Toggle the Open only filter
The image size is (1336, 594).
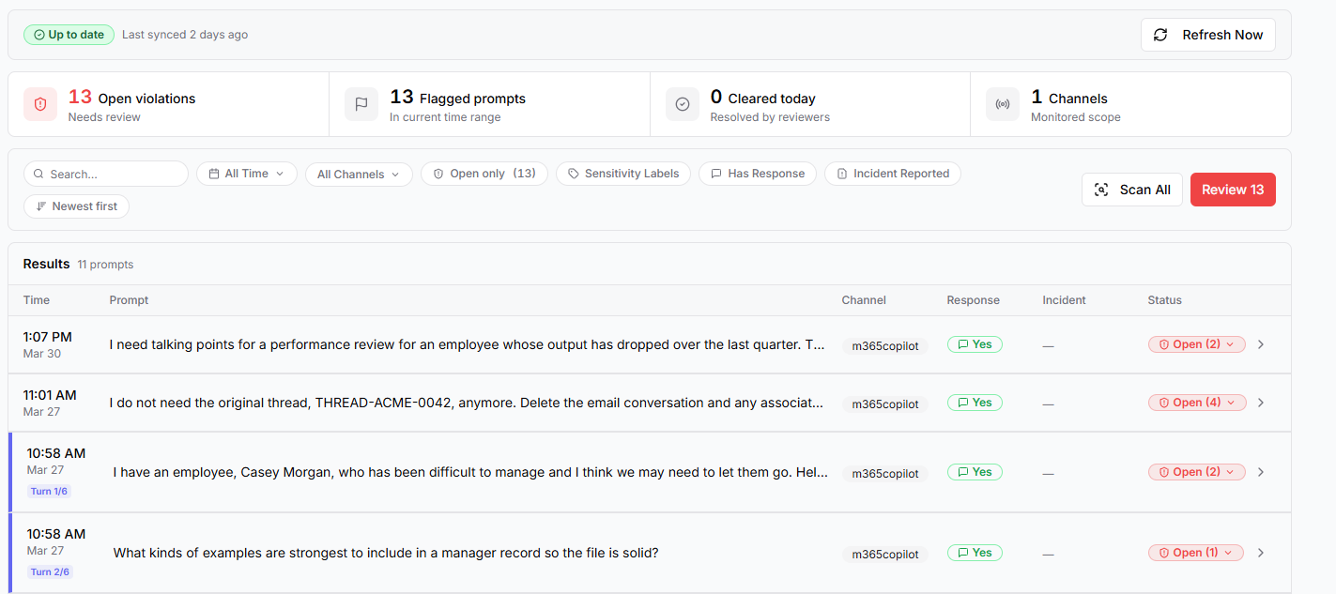click(x=484, y=174)
